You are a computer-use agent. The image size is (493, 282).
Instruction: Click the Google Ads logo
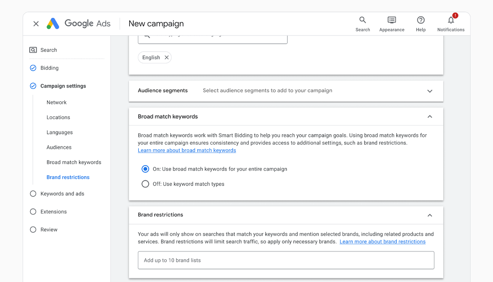[78, 23]
